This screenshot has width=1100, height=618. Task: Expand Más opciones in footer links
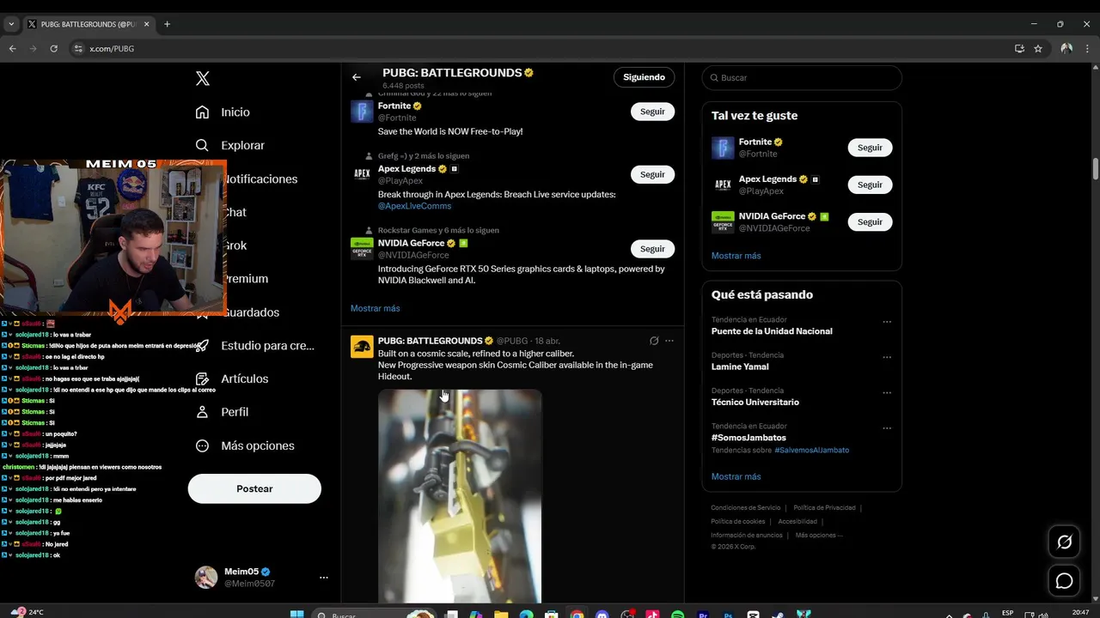(819, 535)
